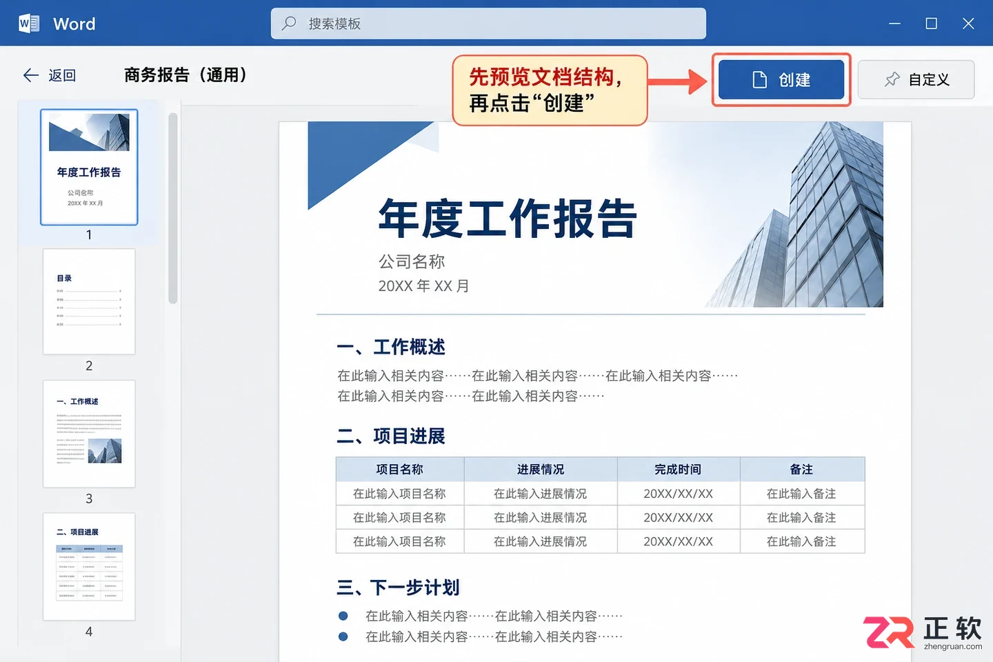Click the back arrow icon
Screen dimensions: 993x662
click(30, 75)
